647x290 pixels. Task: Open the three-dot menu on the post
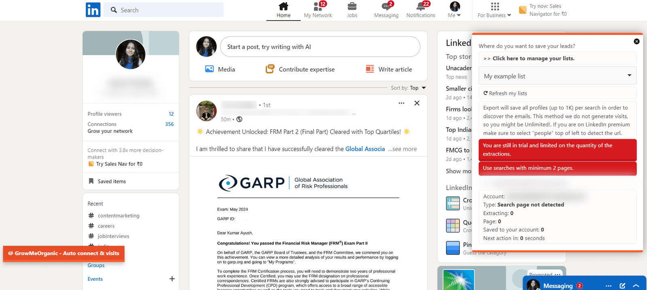point(401,103)
